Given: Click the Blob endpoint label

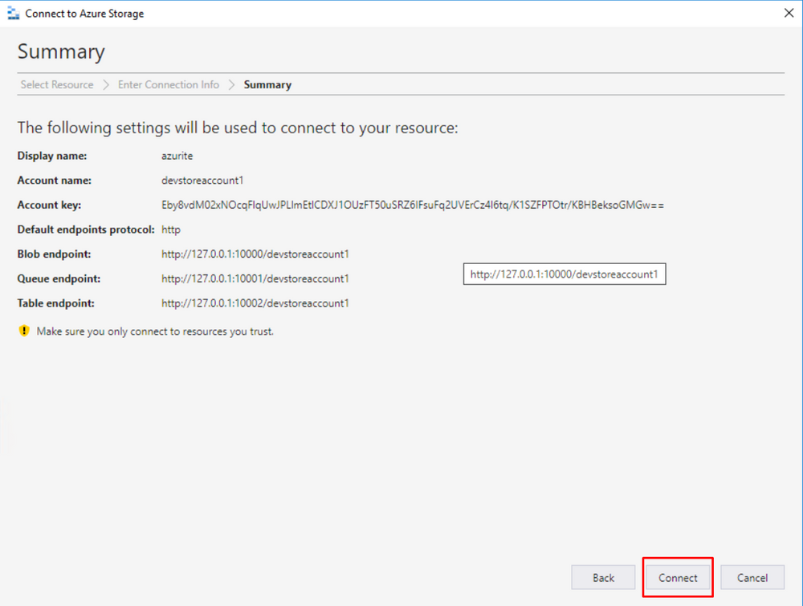Looking at the screenshot, I should click(55, 254).
